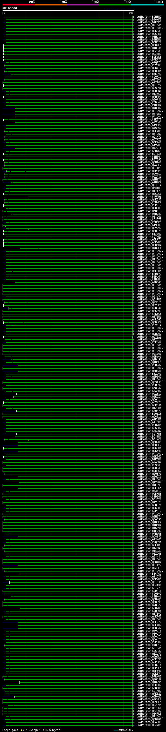Click hit label UniRef100_Q1GVX6
The image size is (166, 732).
pos(149,682)
